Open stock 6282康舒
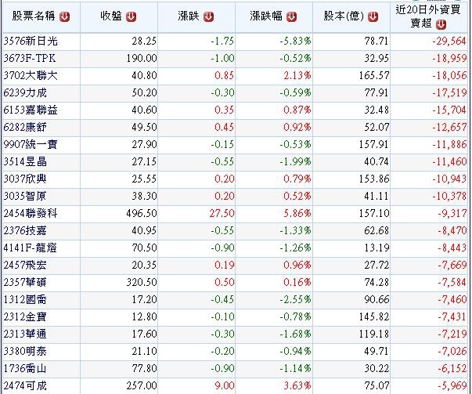Image resolution: width=472 pixels, height=394 pixels. click(x=25, y=127)
